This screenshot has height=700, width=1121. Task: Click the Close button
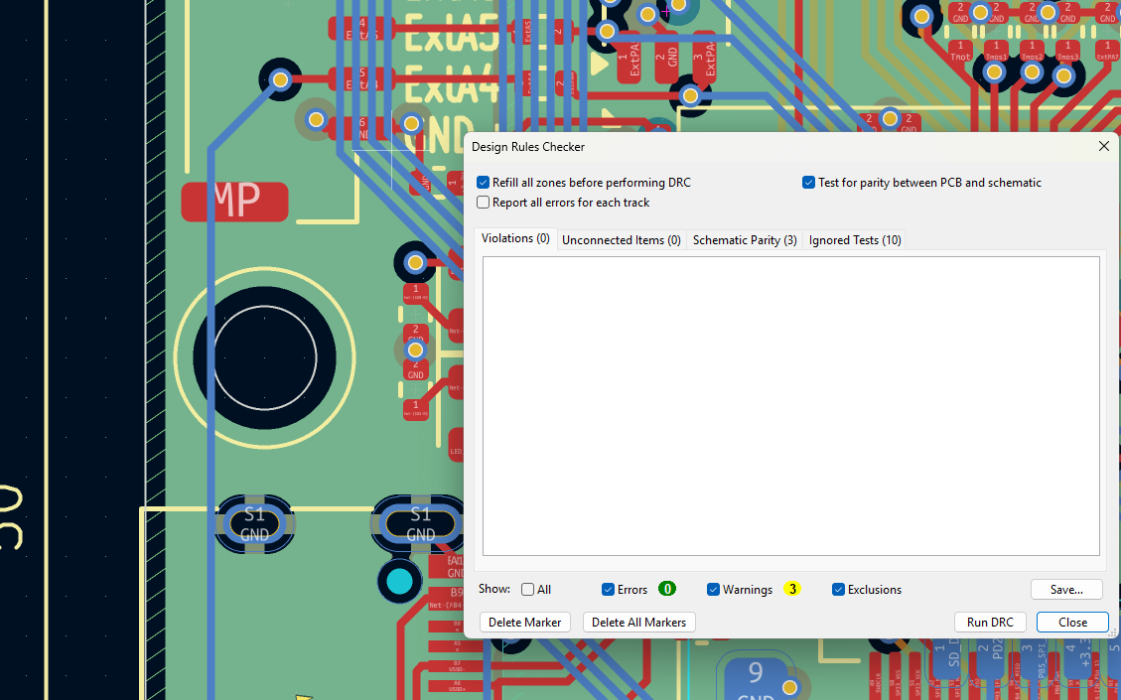pyautogui.click(x=1072, y=623)
